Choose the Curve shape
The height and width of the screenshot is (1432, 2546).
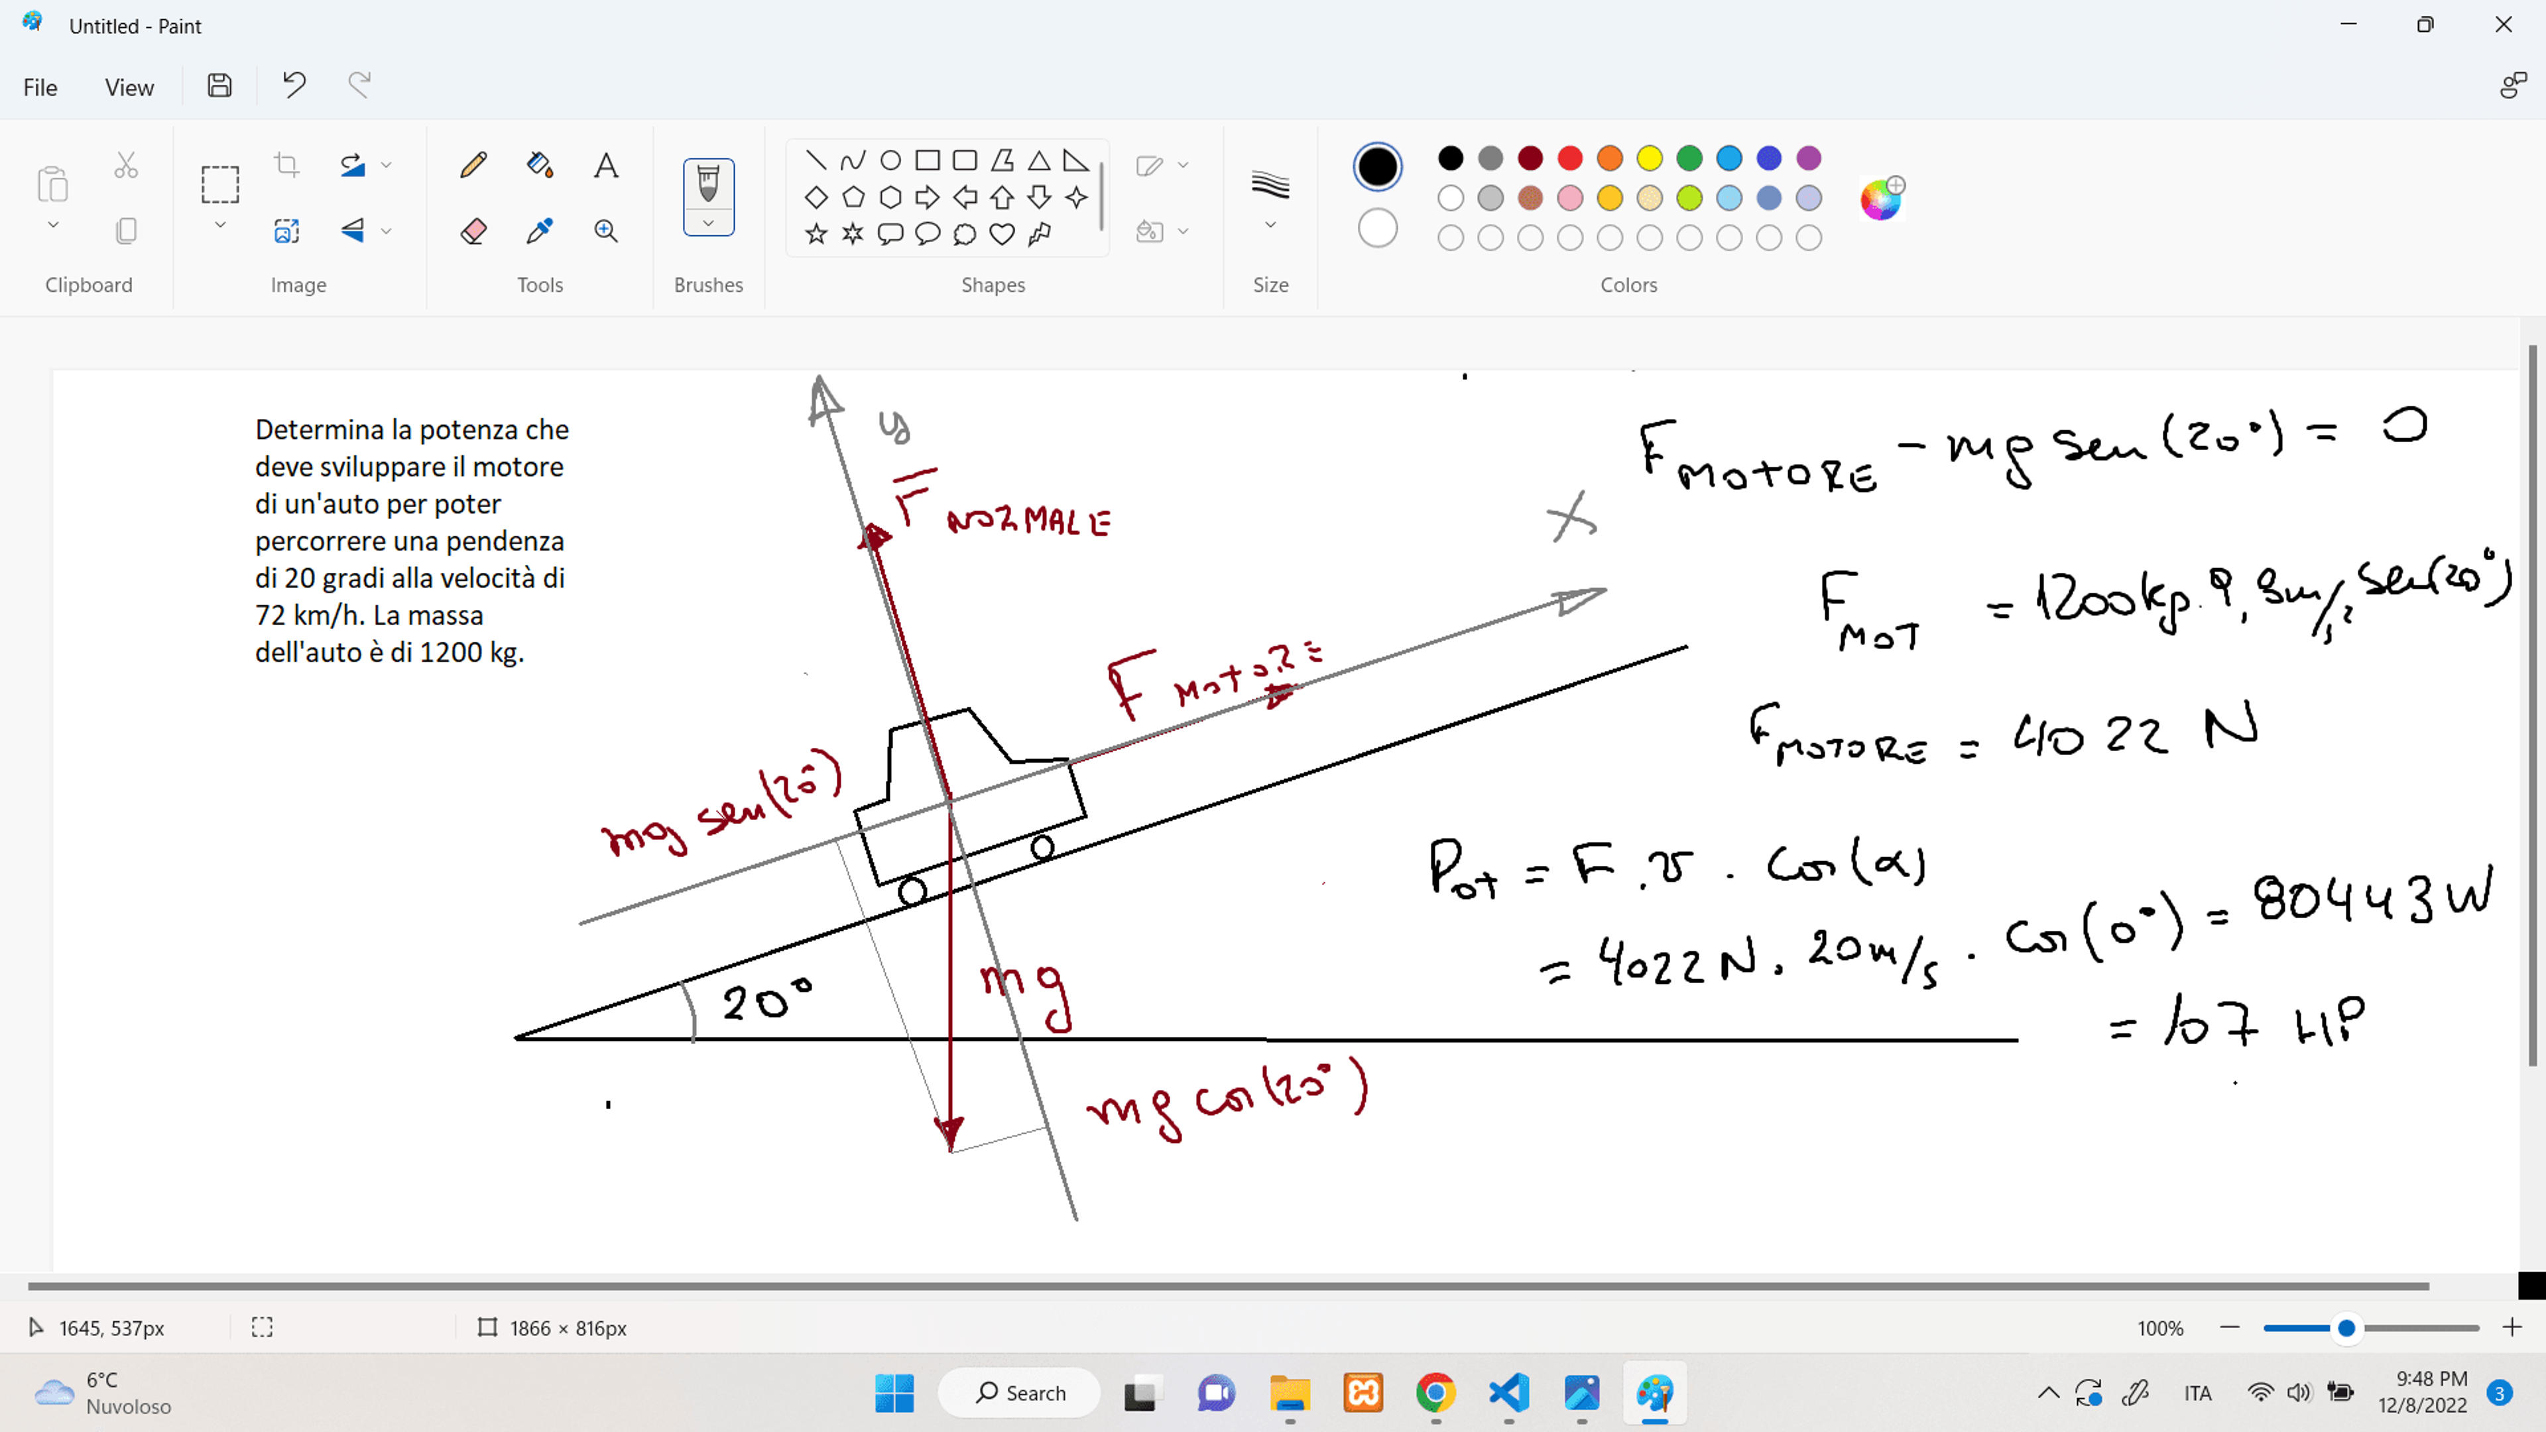853,159
